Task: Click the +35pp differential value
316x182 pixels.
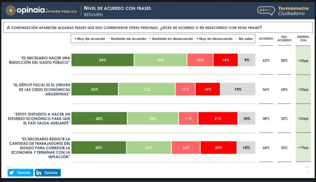Action: pos(303,60)
